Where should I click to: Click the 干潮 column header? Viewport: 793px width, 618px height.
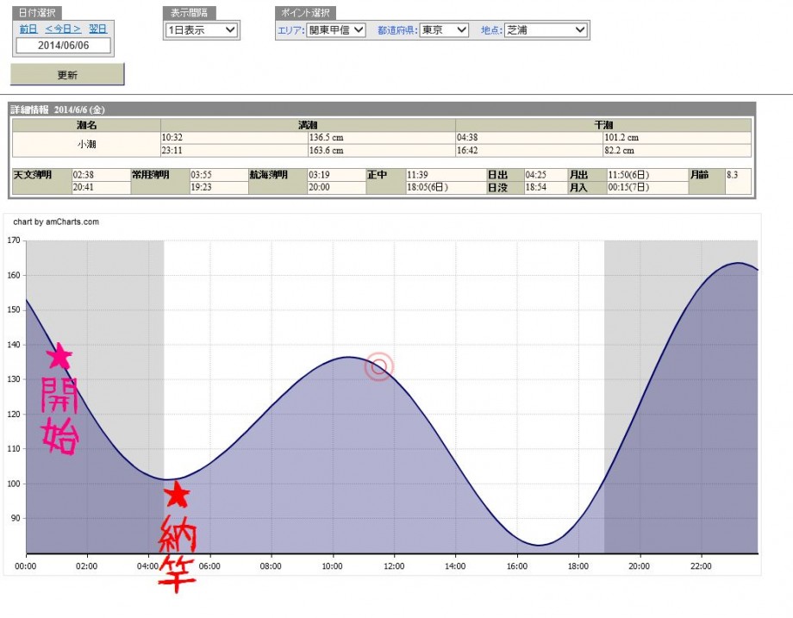[x=603, y=125]
